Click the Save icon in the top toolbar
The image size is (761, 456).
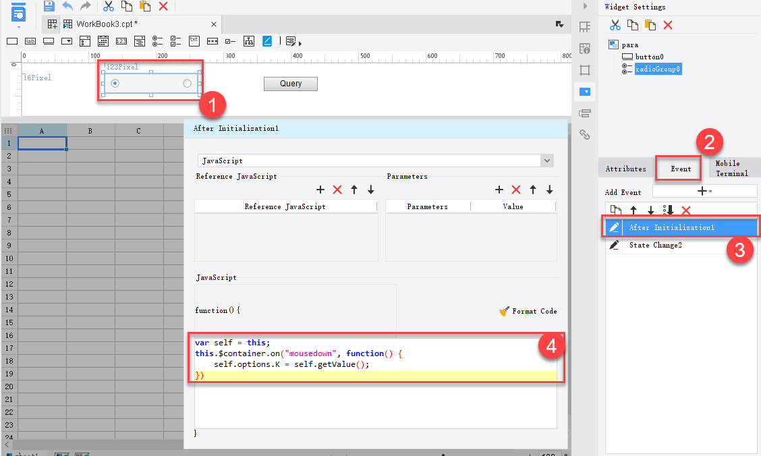click(49, 6)
